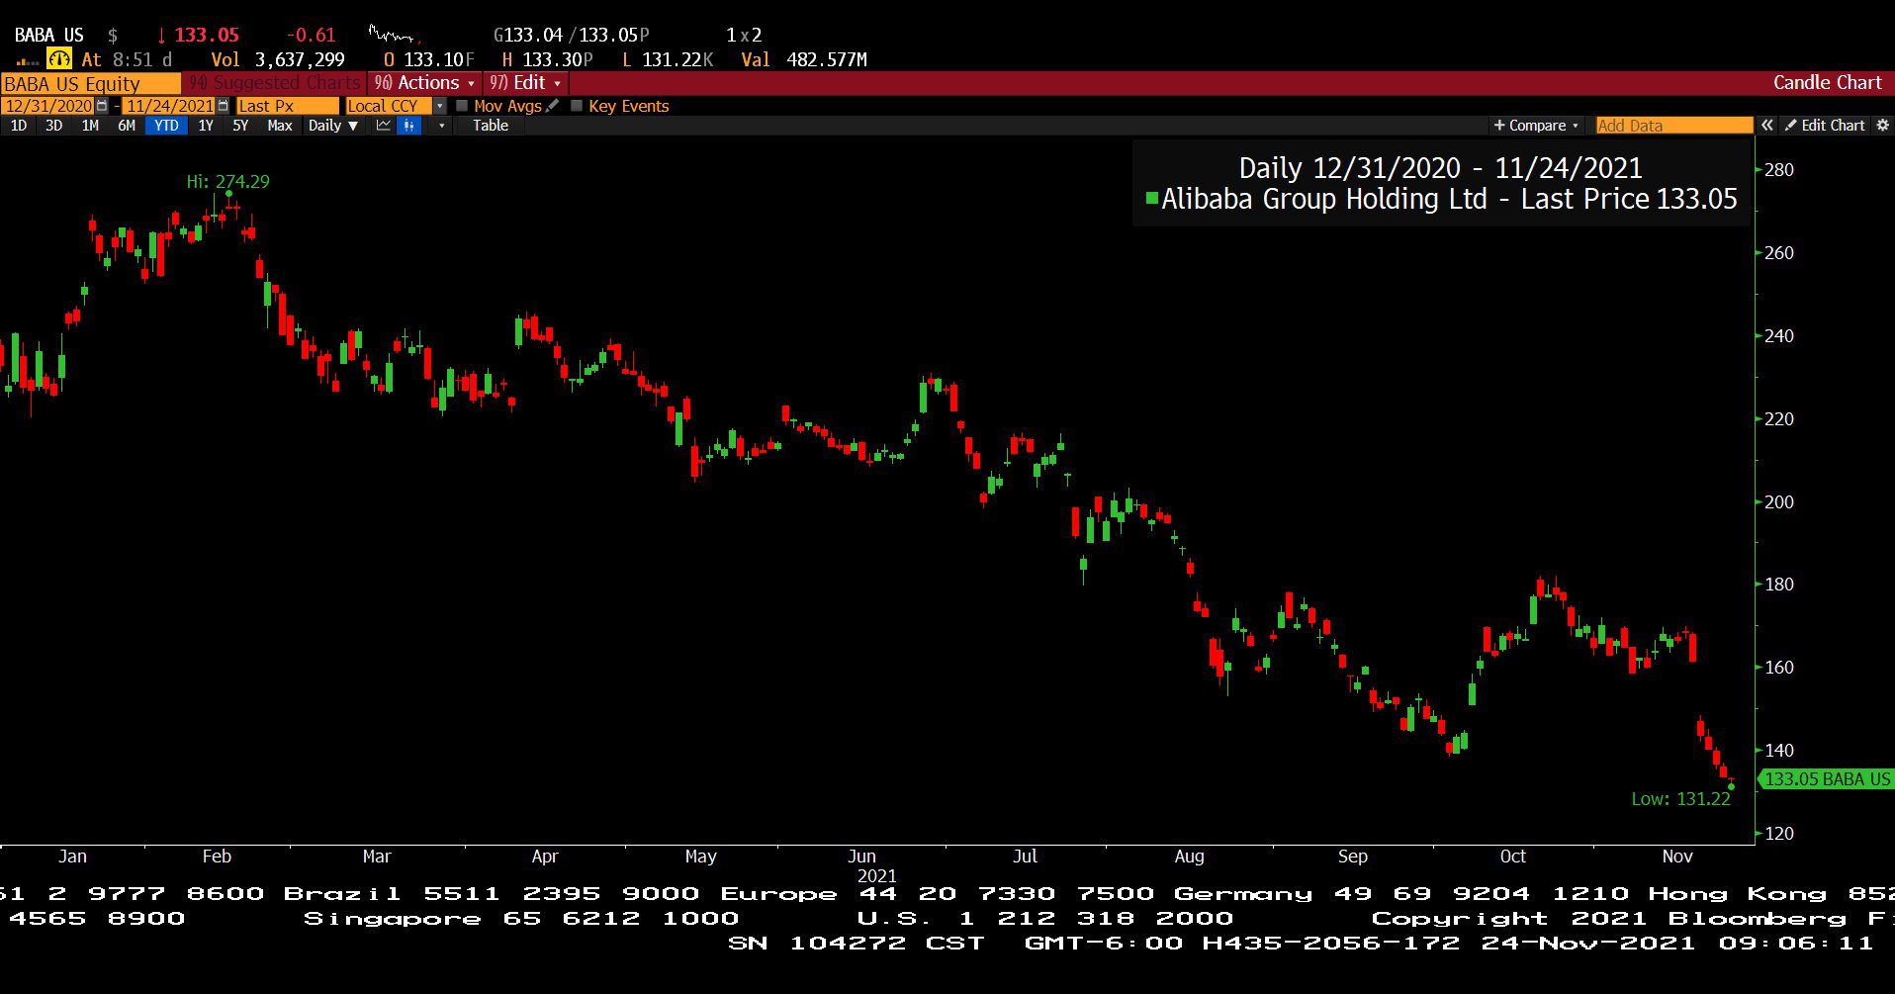The width and height of the screenshot is (1895, 994).
Task: Select the YTD time range
Action: click(x=166, y=126)
